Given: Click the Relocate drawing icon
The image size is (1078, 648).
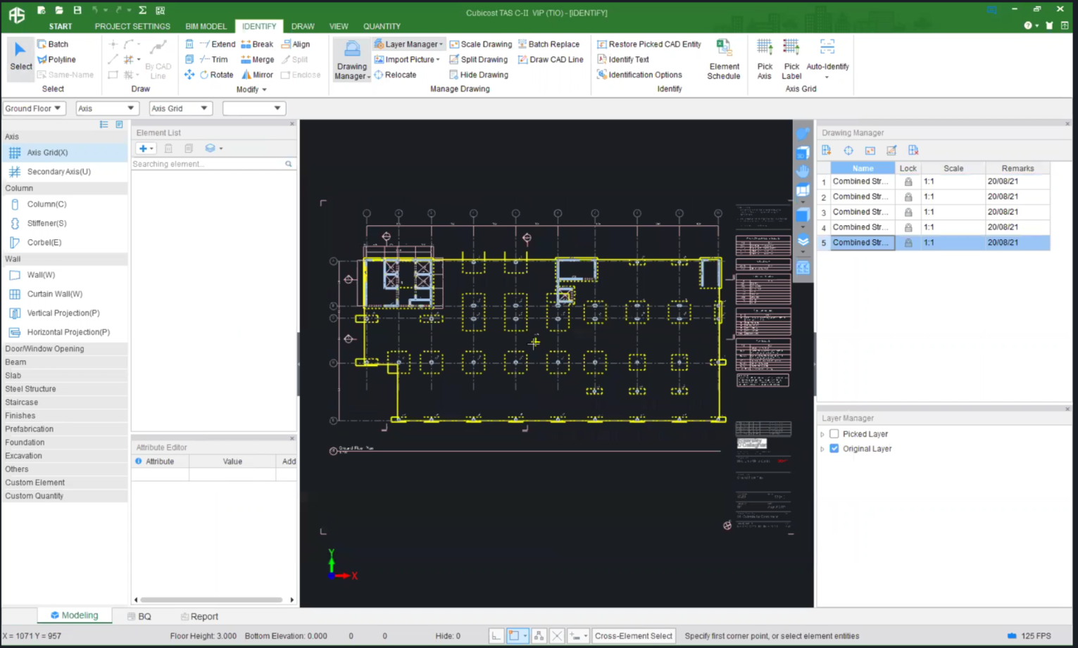Looking at the screenshot, I should (x=395, y=75).
